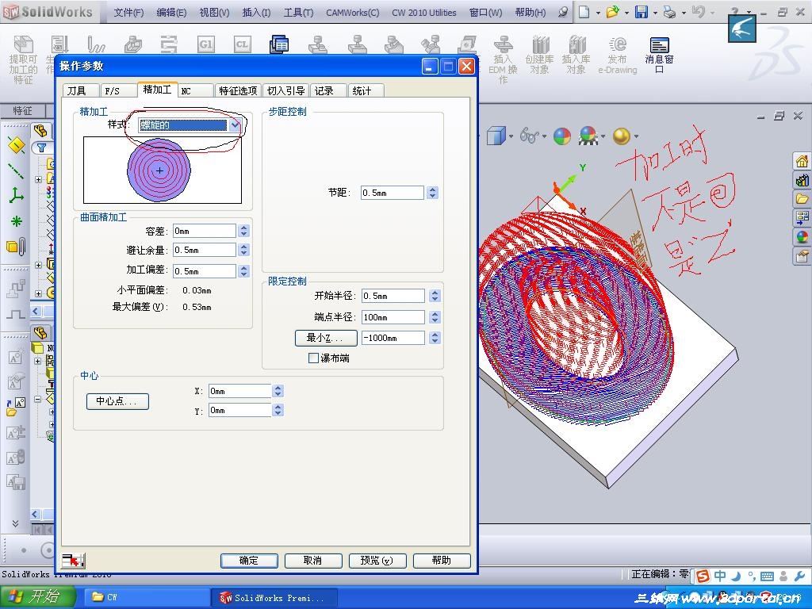
Task: Click the coordinate axis icon in left sidebar
Action: 17,195
